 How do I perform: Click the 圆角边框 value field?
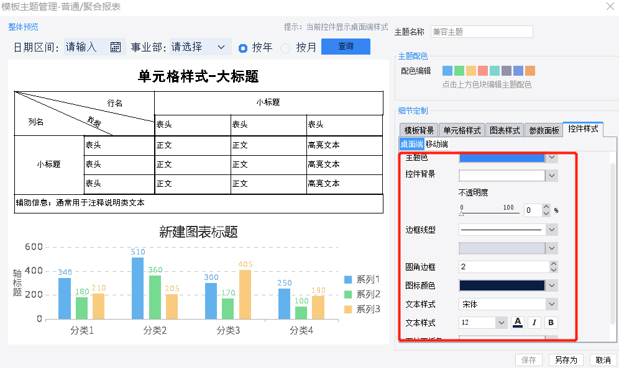[x=504, y=267]
